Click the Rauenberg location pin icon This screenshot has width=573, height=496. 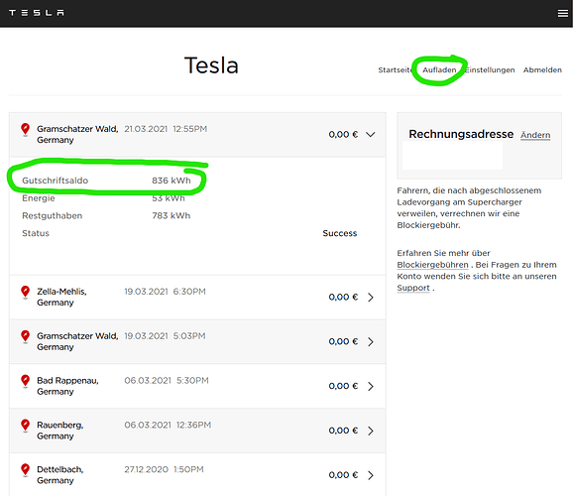coord(25,426)
